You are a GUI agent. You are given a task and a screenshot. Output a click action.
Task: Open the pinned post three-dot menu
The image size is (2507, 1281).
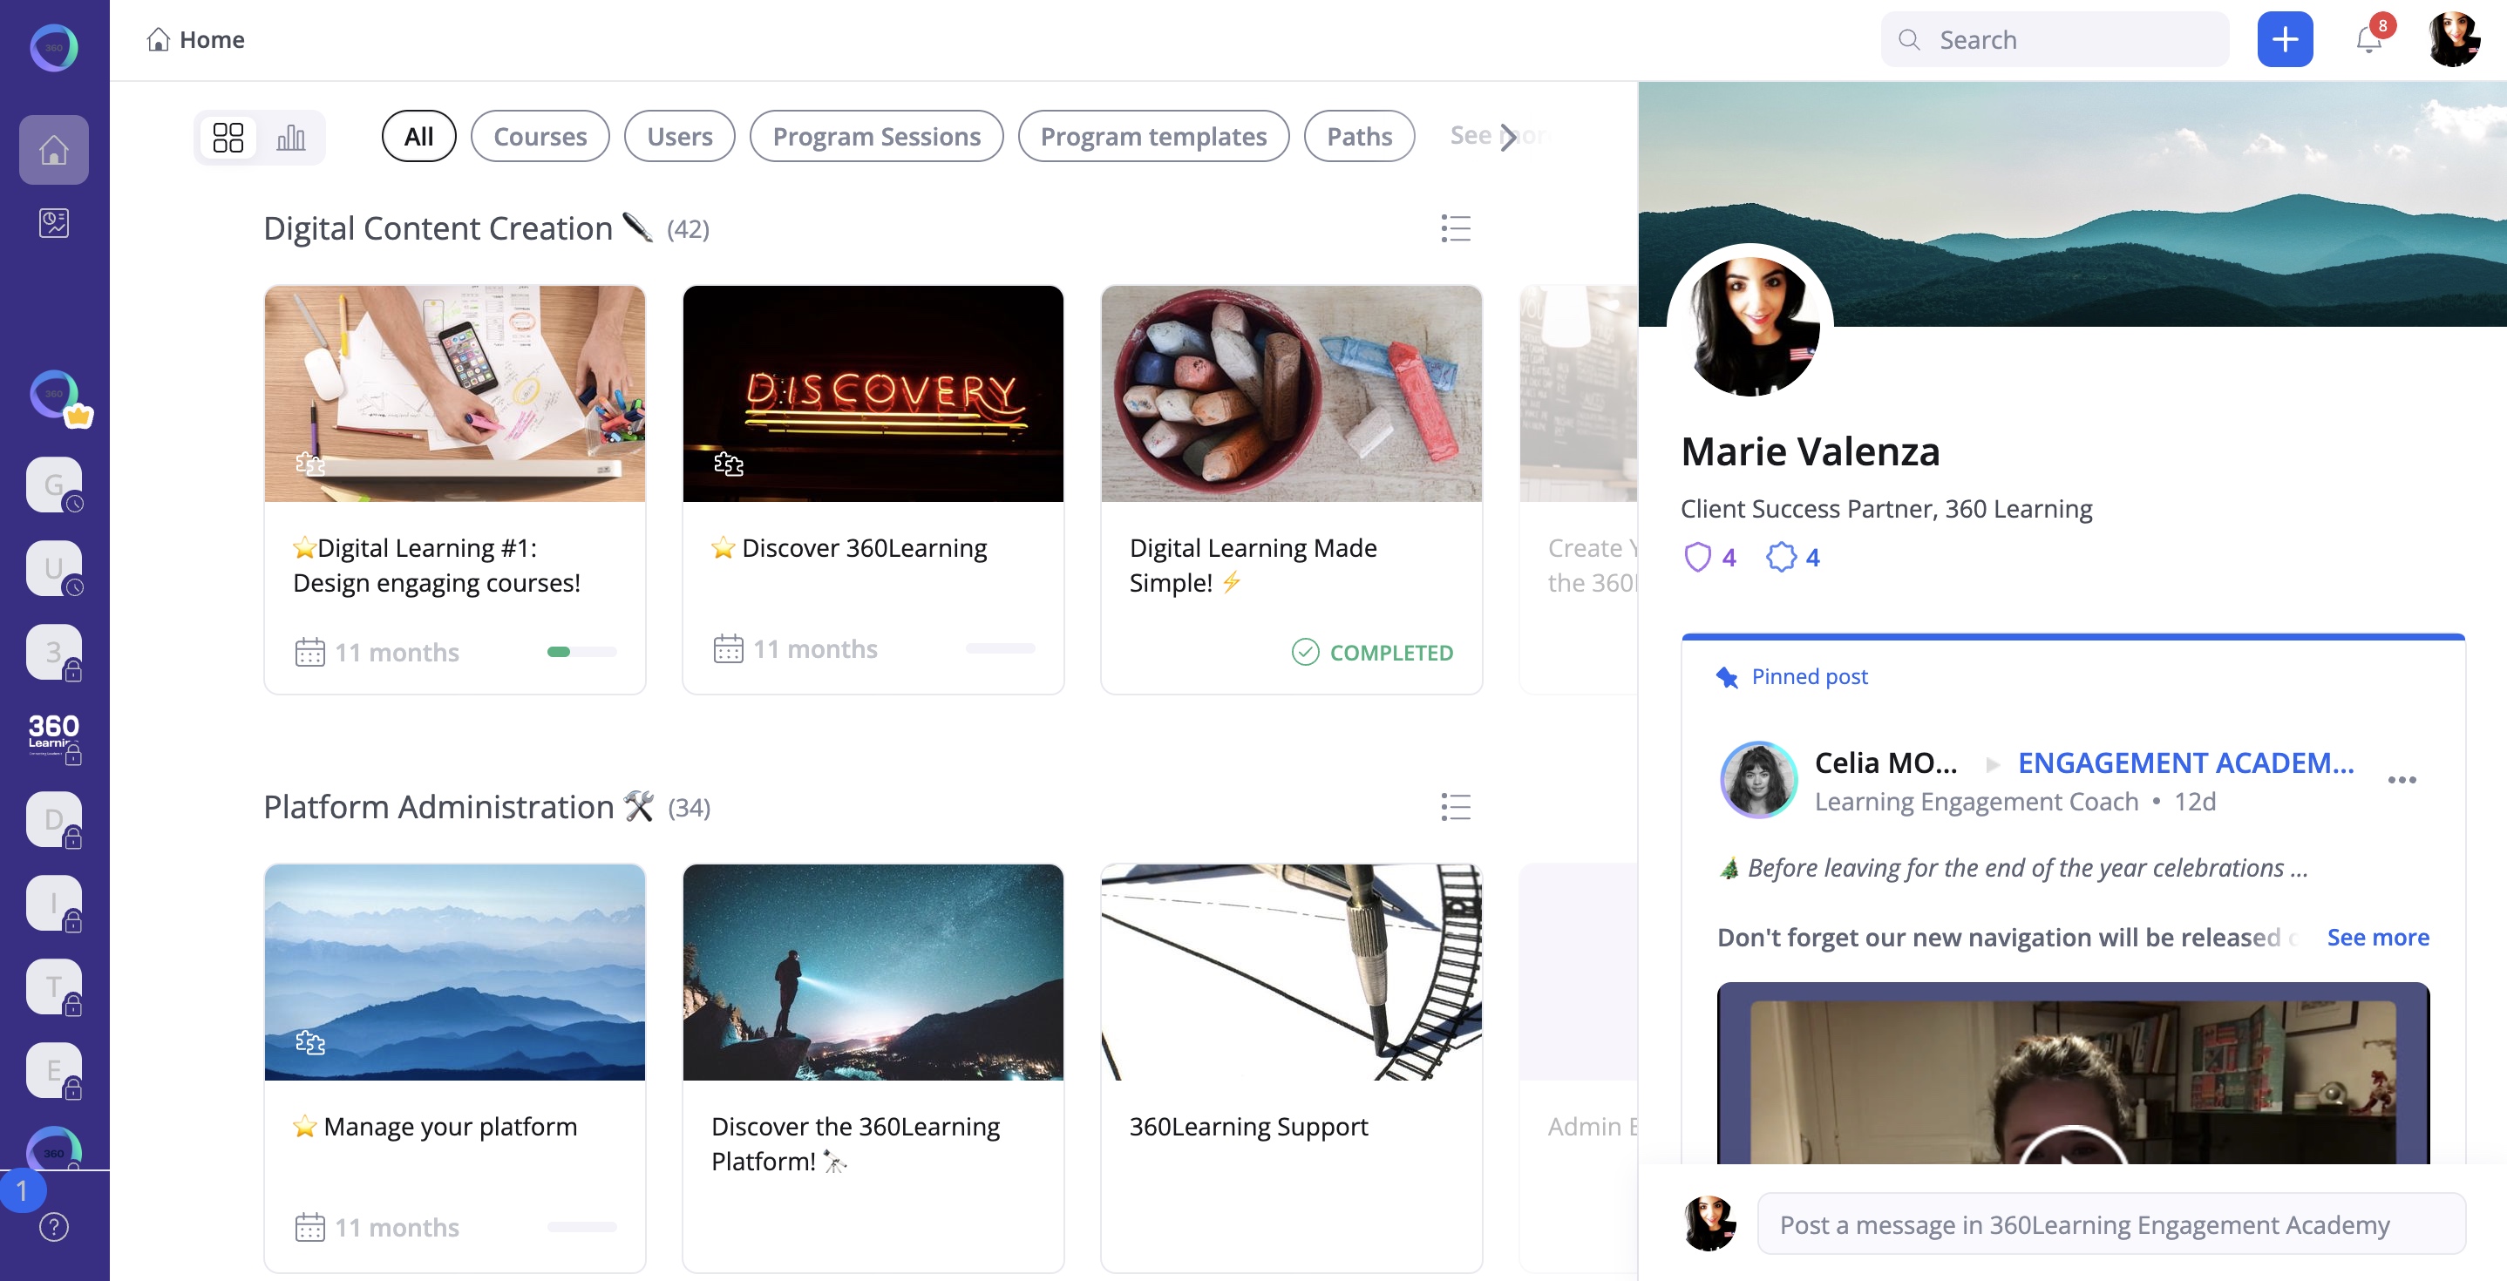click(x=2401, y=780)
